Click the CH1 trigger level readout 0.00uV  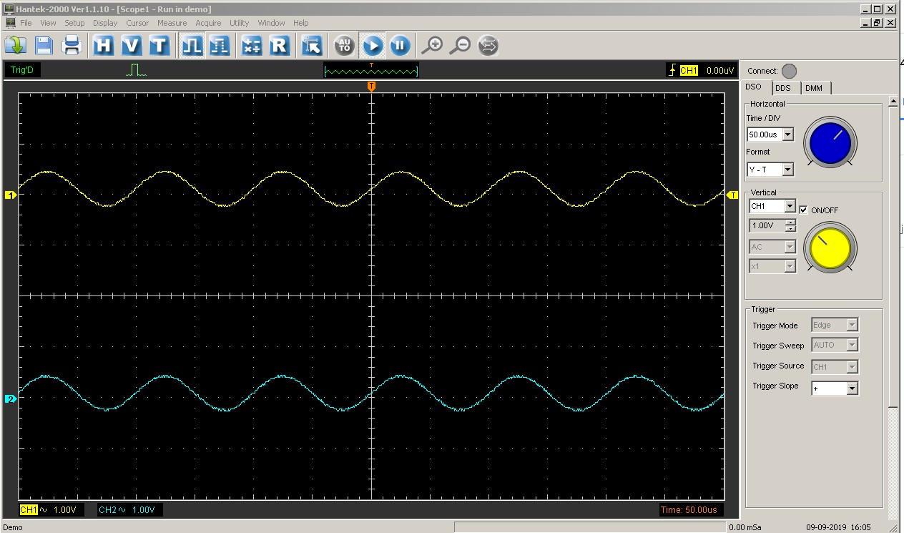(x=702, y=71)
